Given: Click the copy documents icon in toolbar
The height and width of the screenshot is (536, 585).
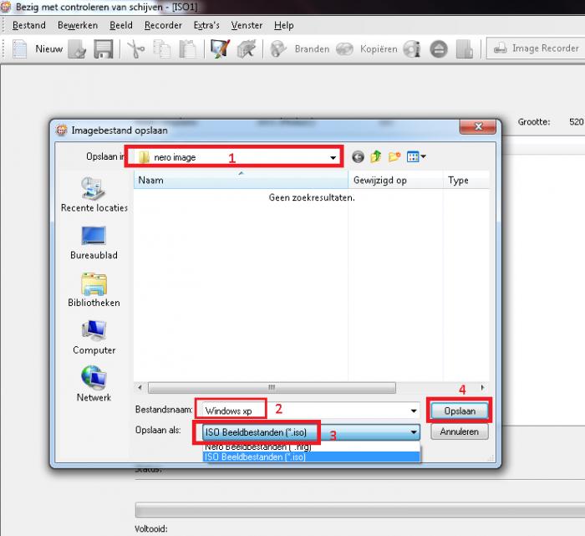Looking at the screenshot, I should (162, 48).
